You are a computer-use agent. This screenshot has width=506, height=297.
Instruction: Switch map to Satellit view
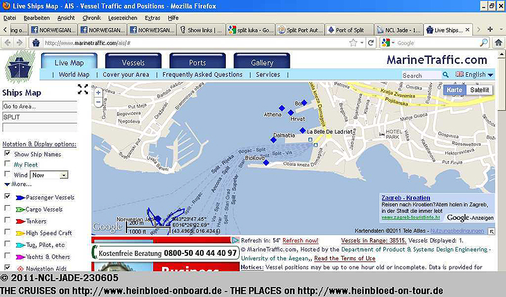(479, 90)
